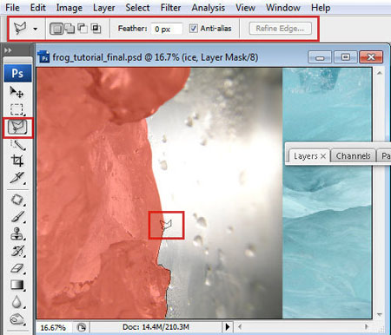Select the Clone Stamp tool

coord(17,233)
